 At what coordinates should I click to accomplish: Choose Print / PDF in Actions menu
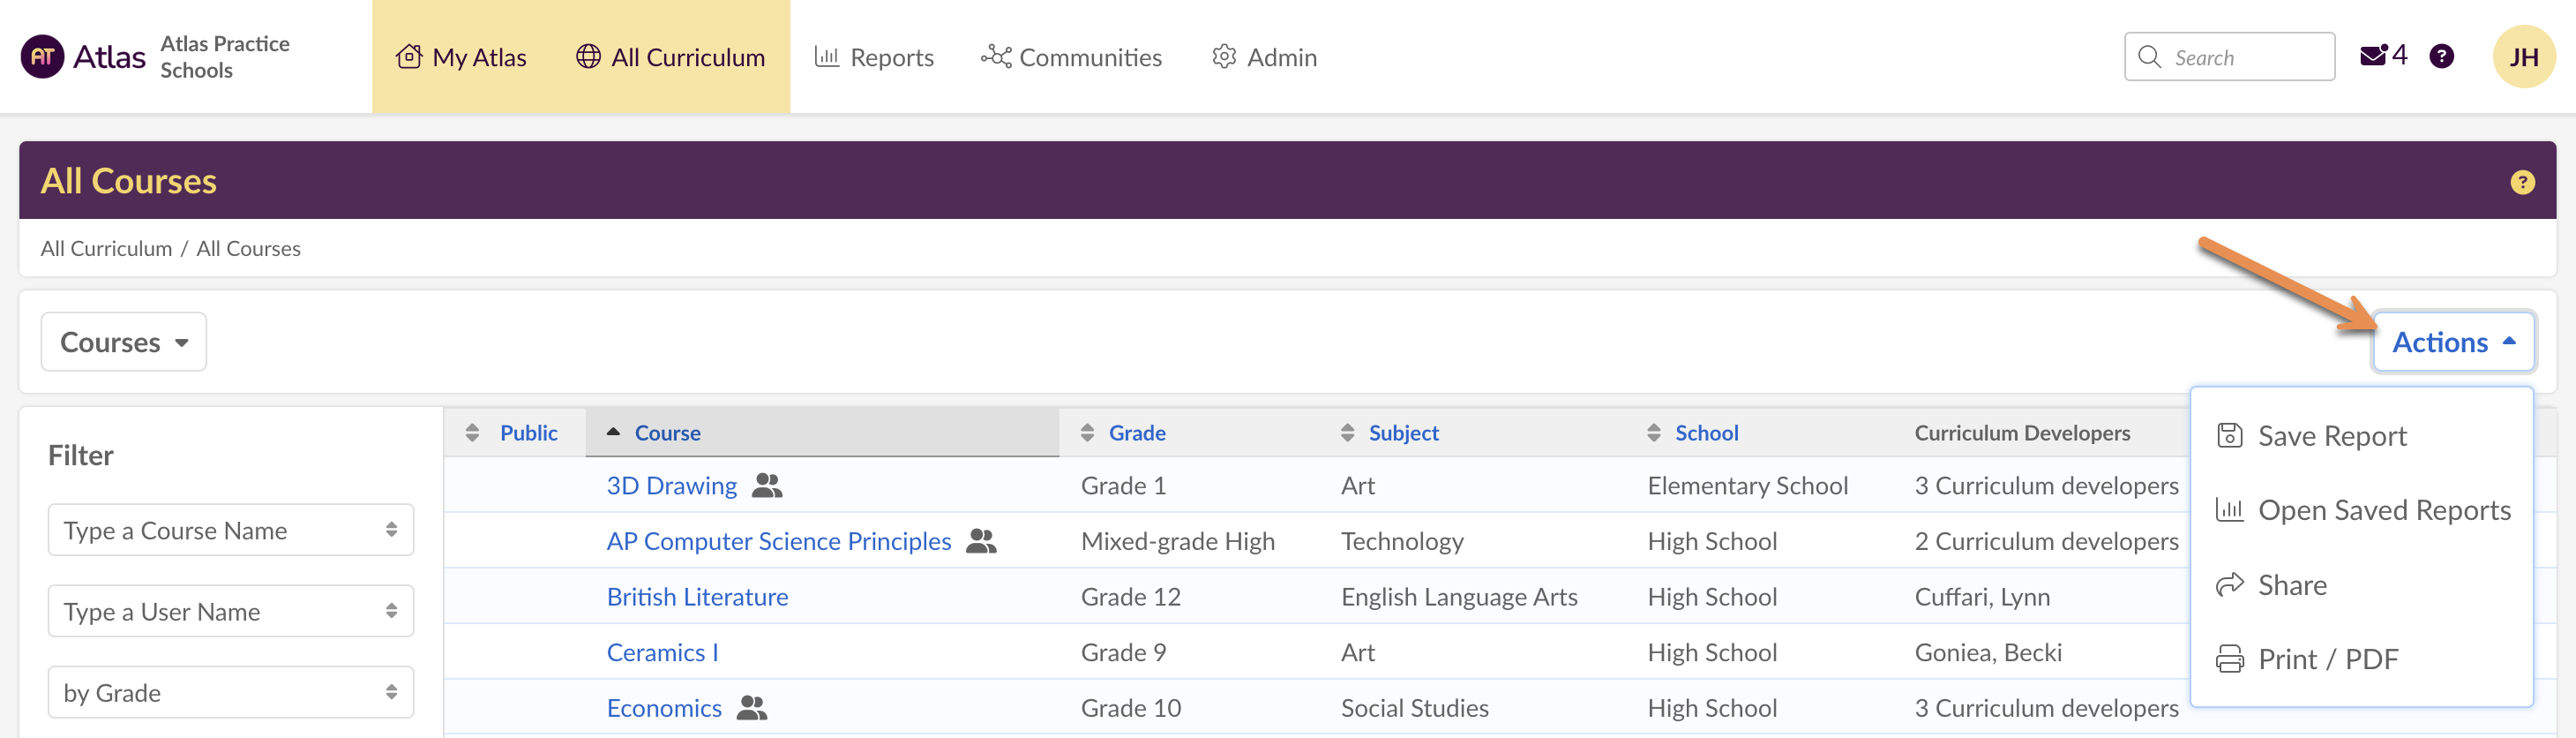point(2327,659)
